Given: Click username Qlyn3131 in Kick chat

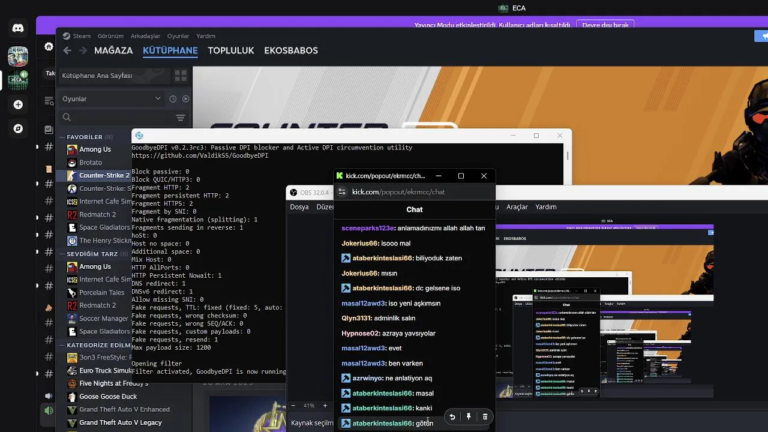Looking at the screenshot, I should point(356,318).
